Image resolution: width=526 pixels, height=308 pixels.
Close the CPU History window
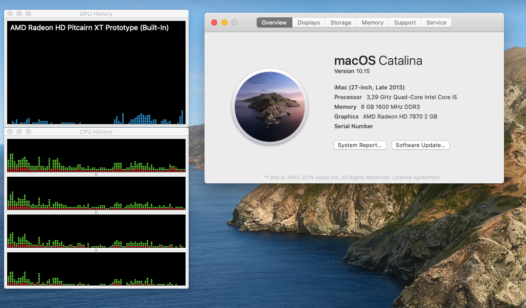[10, 132]
